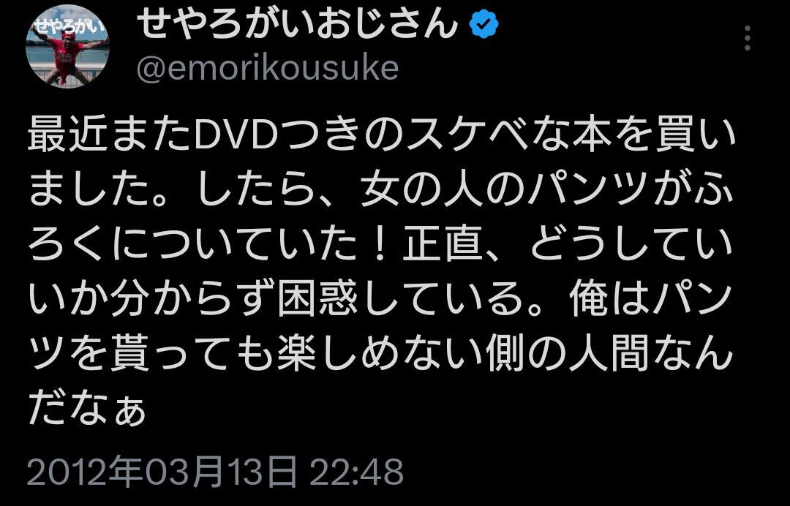This screenshot has height=506, width=790.
Task: Open the circular profile avatar picture
Action: [67, 46]
